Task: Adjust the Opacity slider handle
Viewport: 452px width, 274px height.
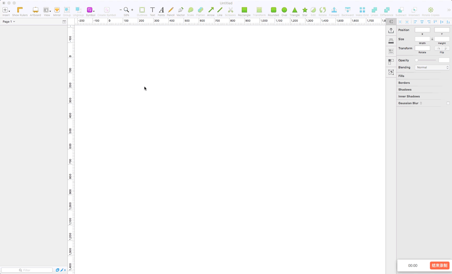Action: click(416, 60)
